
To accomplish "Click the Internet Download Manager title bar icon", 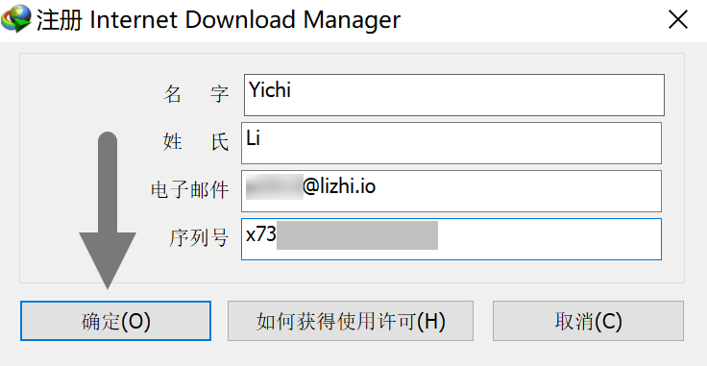I will pyautogui.click(x=15, y=19).
